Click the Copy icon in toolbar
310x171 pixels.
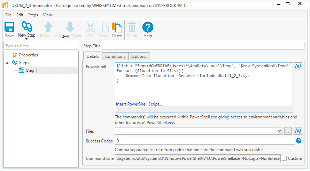[x=104, y=27]
